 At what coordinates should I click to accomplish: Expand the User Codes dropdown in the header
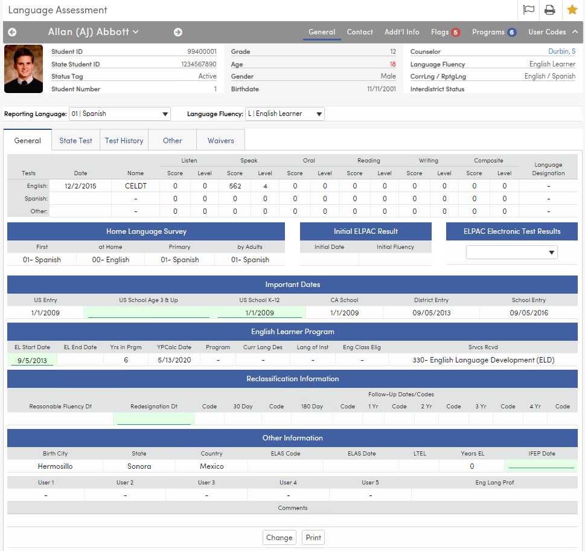pyautogui.click(x=554, y=32)
